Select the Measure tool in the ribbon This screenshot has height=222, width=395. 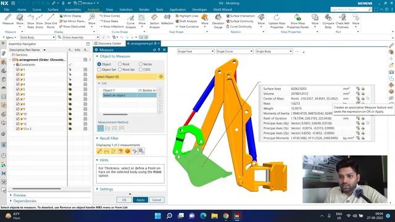click(x=8, y=19)
